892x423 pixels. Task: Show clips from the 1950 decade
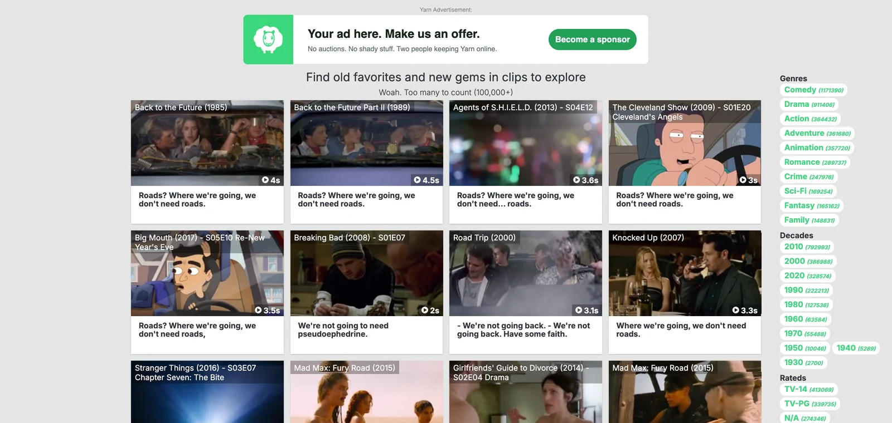(x=805, y=348)
